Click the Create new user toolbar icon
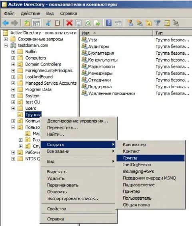 point(130,23)
